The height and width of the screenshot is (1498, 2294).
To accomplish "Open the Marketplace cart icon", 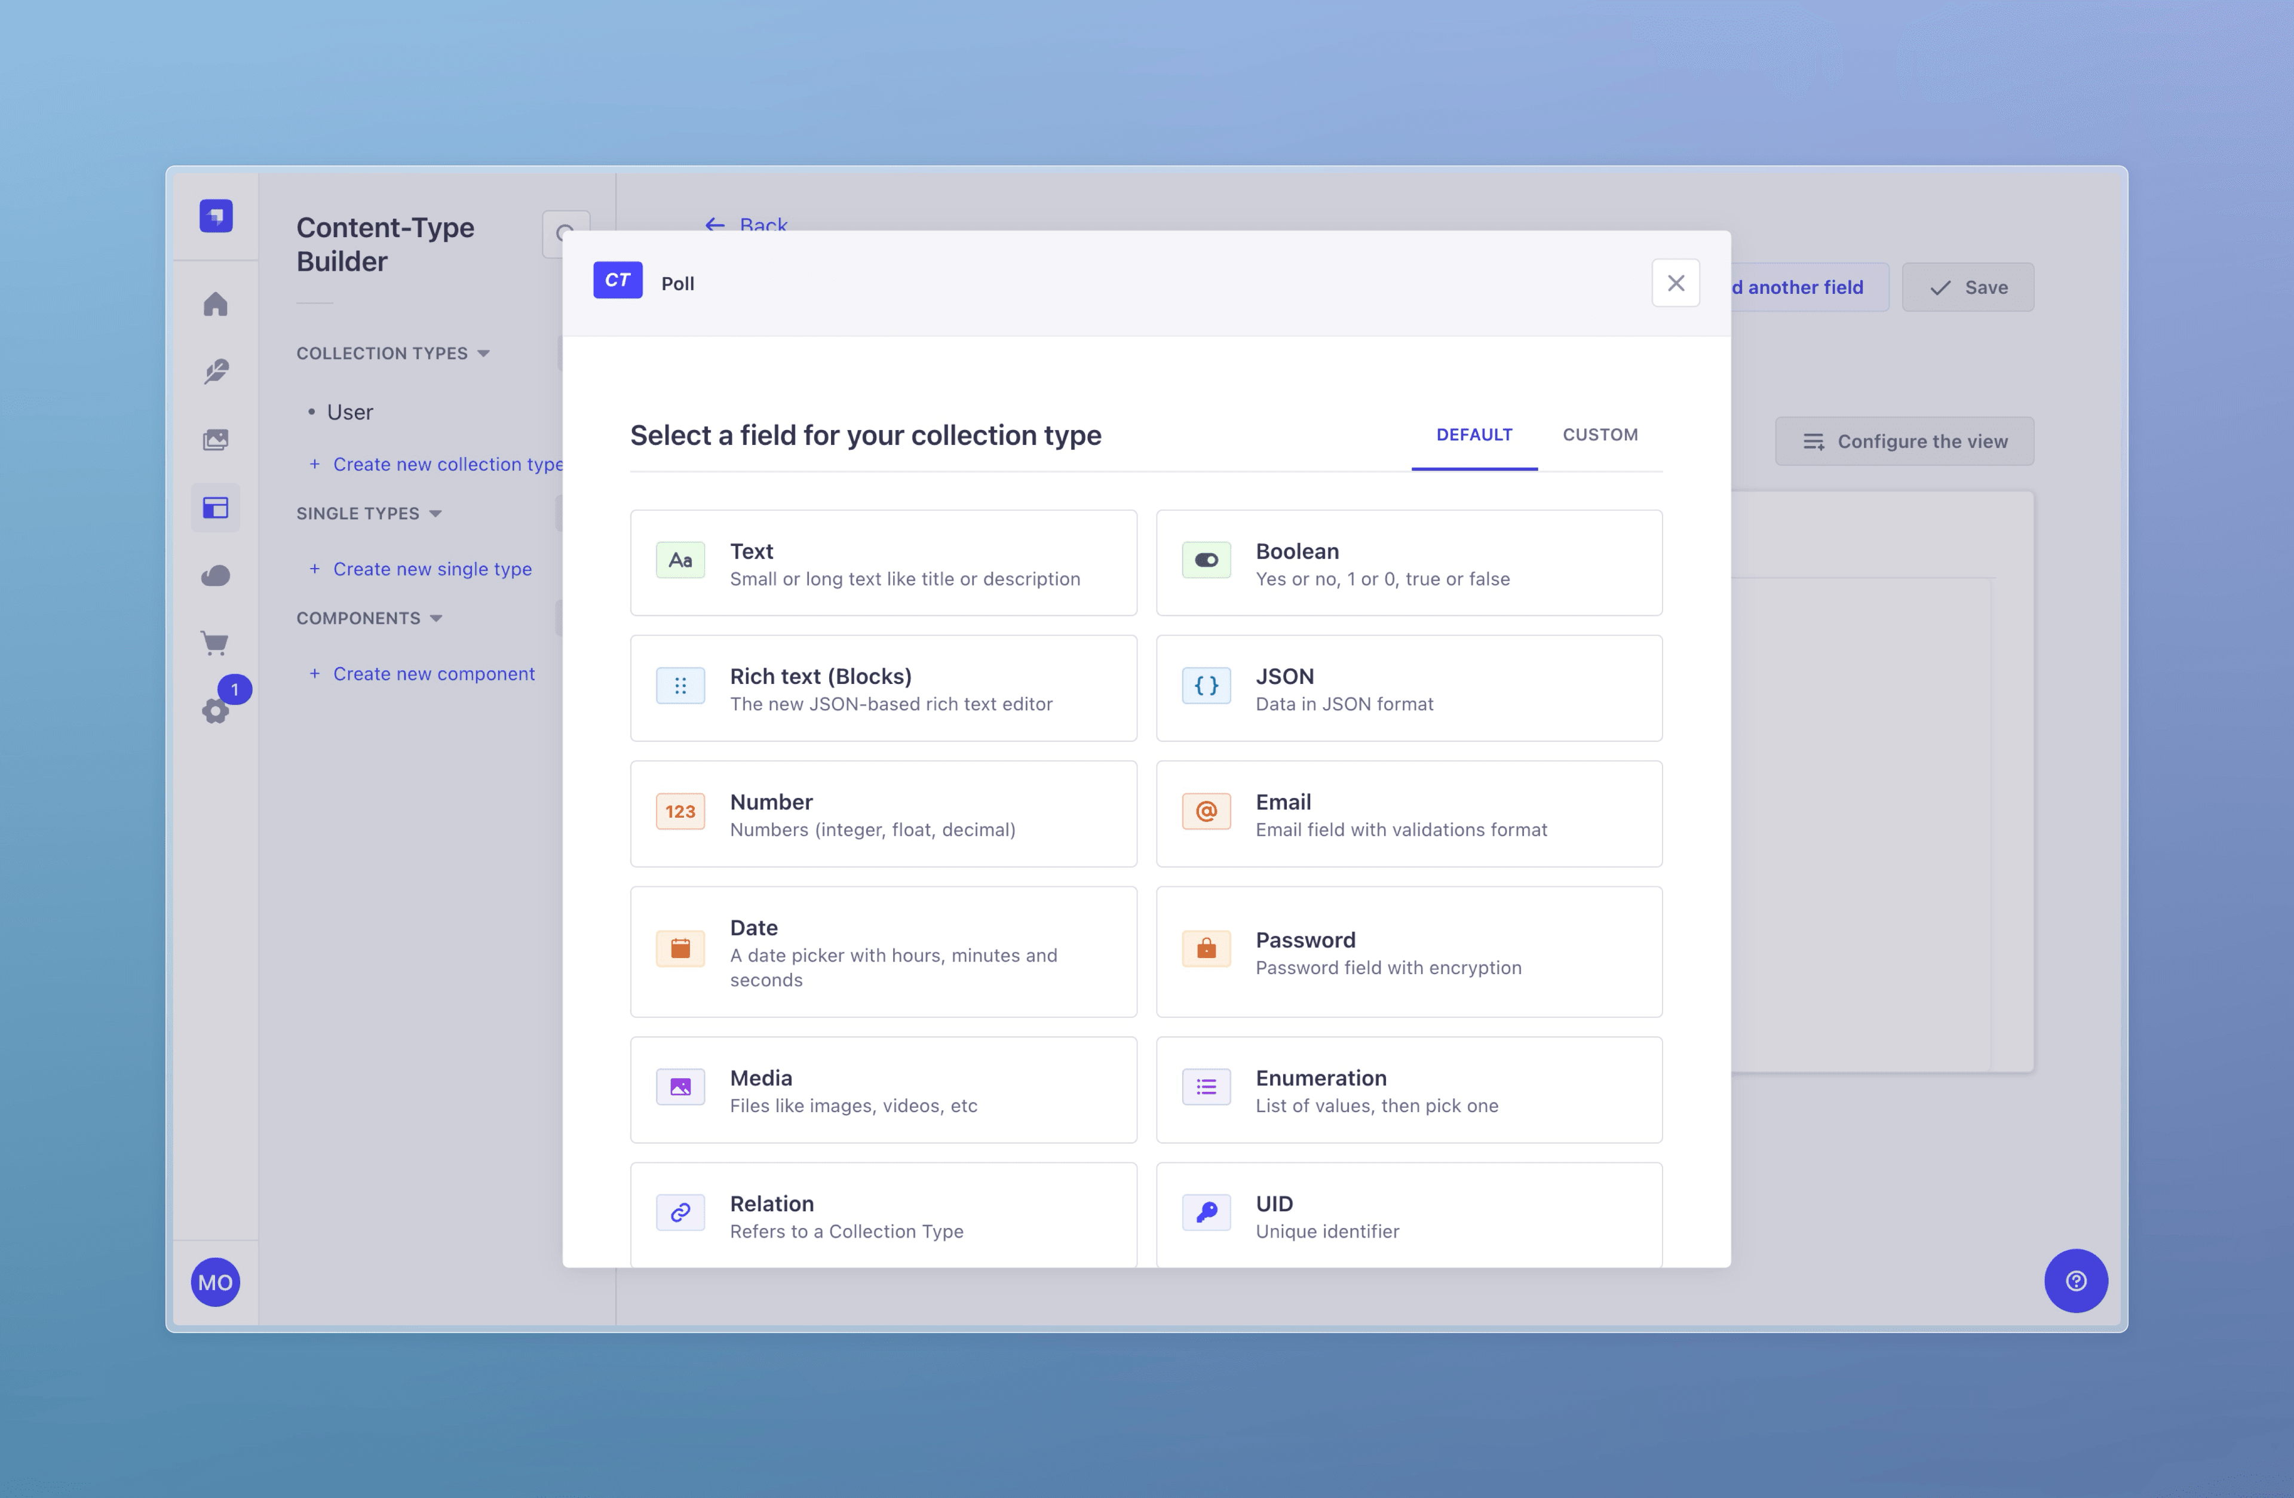I will pyautogui.click(x=215, y=643).
